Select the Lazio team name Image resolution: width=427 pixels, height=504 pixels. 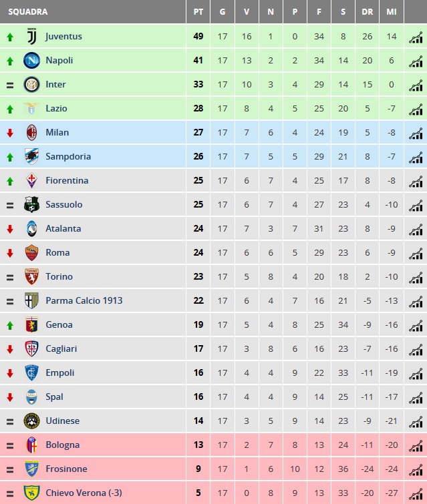pyautogui.click(x=56, y=108)
